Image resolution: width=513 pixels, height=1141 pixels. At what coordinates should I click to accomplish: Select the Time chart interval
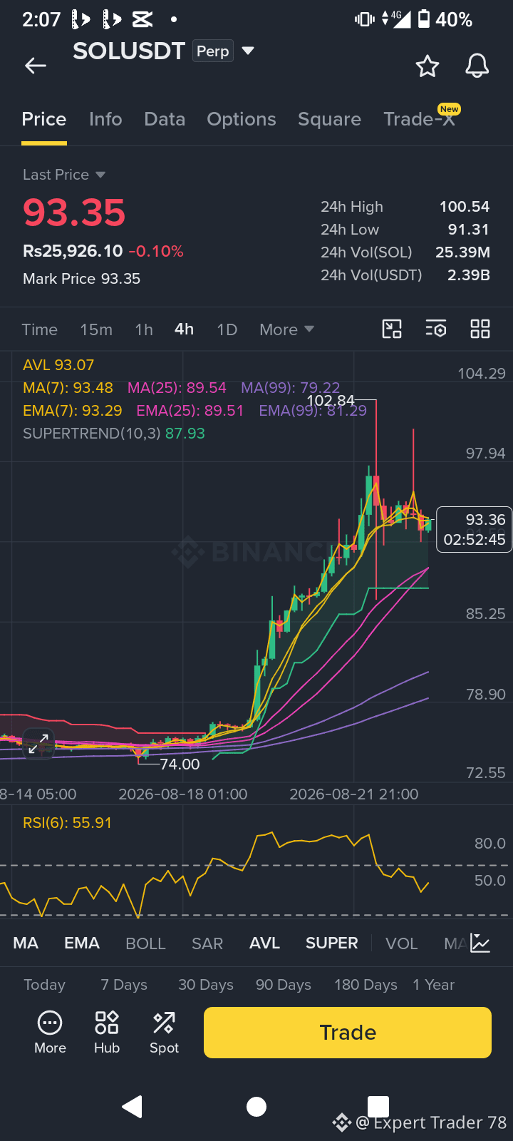coord(40,329)
